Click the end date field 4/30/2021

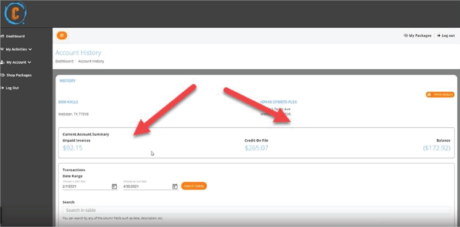click(x=147, y=186)
